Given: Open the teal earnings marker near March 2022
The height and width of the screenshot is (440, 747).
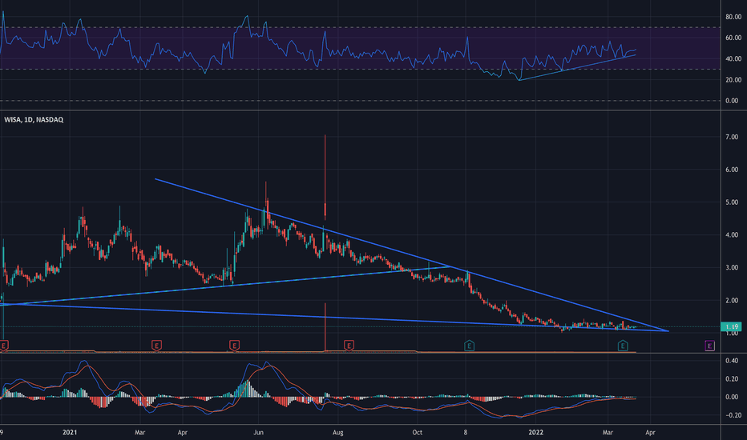Looking at the screenshot, I should pos(623,346).
